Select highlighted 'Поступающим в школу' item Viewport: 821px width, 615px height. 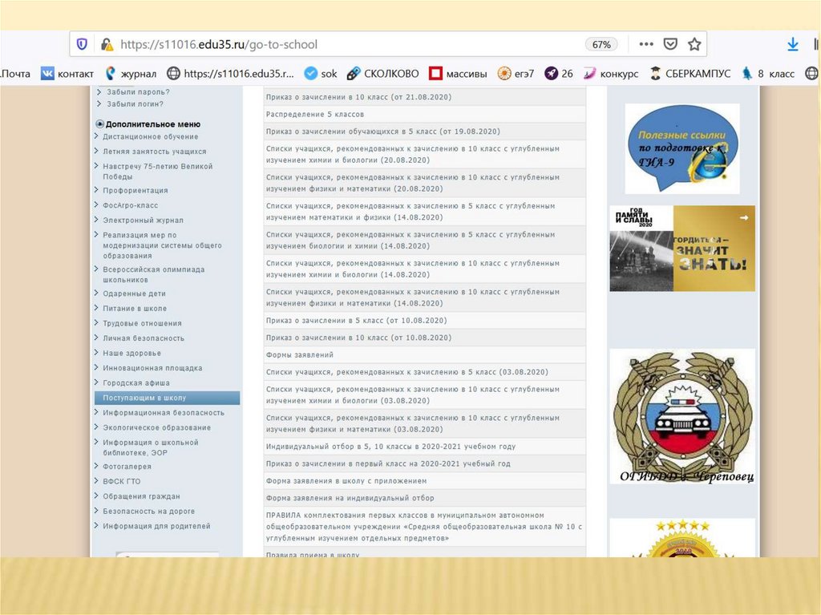[x=167, y=398]
